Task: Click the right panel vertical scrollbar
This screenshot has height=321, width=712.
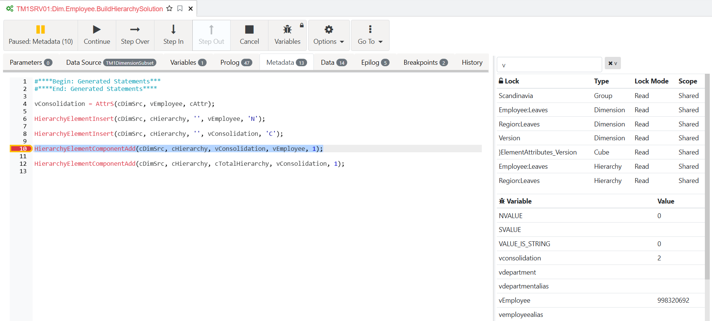Action: click(708, 177)
